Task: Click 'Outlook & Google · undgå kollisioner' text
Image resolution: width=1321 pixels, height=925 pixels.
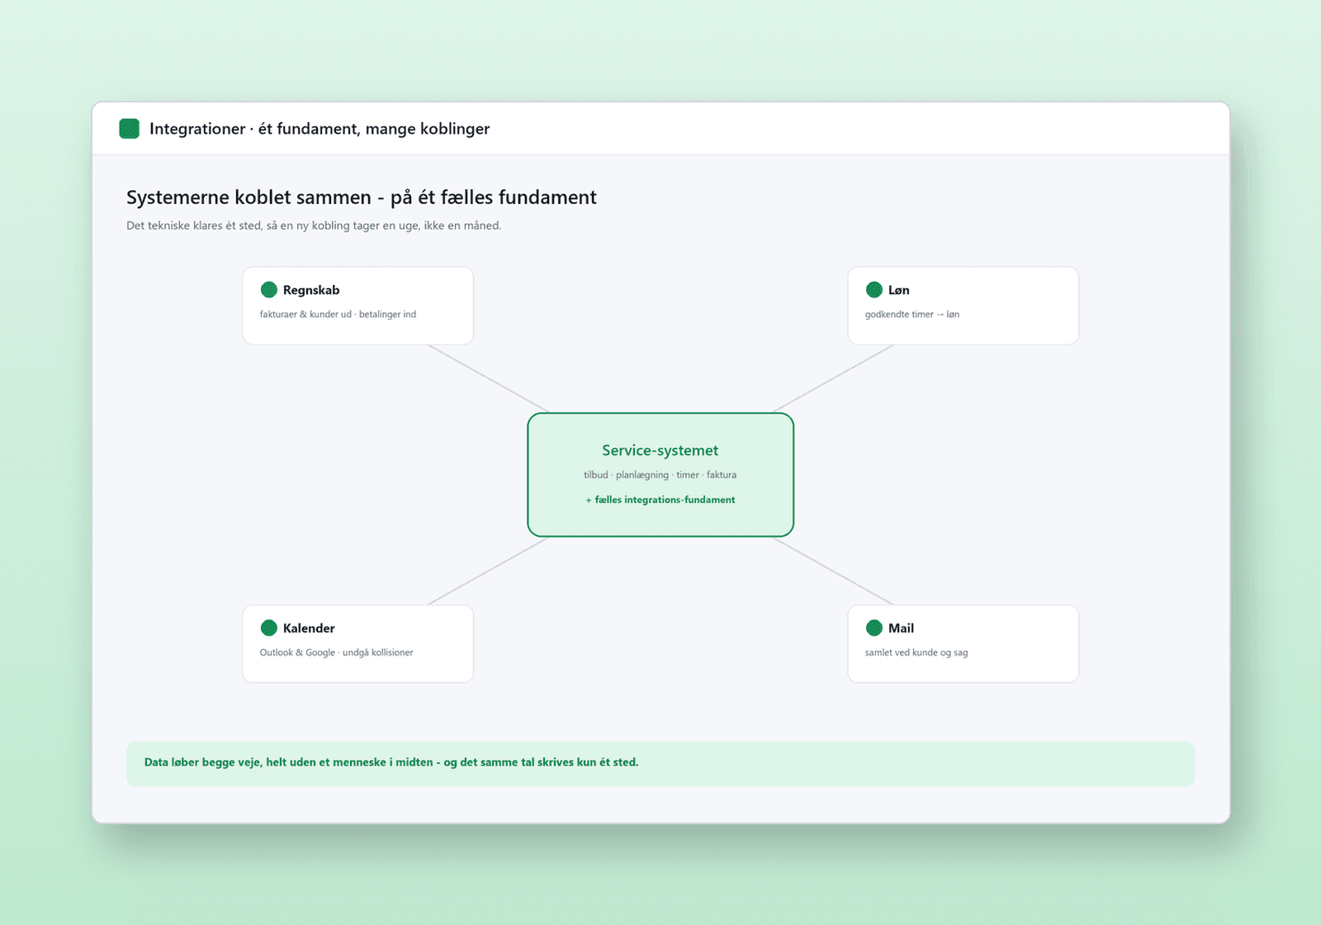Action: point(336,652)
